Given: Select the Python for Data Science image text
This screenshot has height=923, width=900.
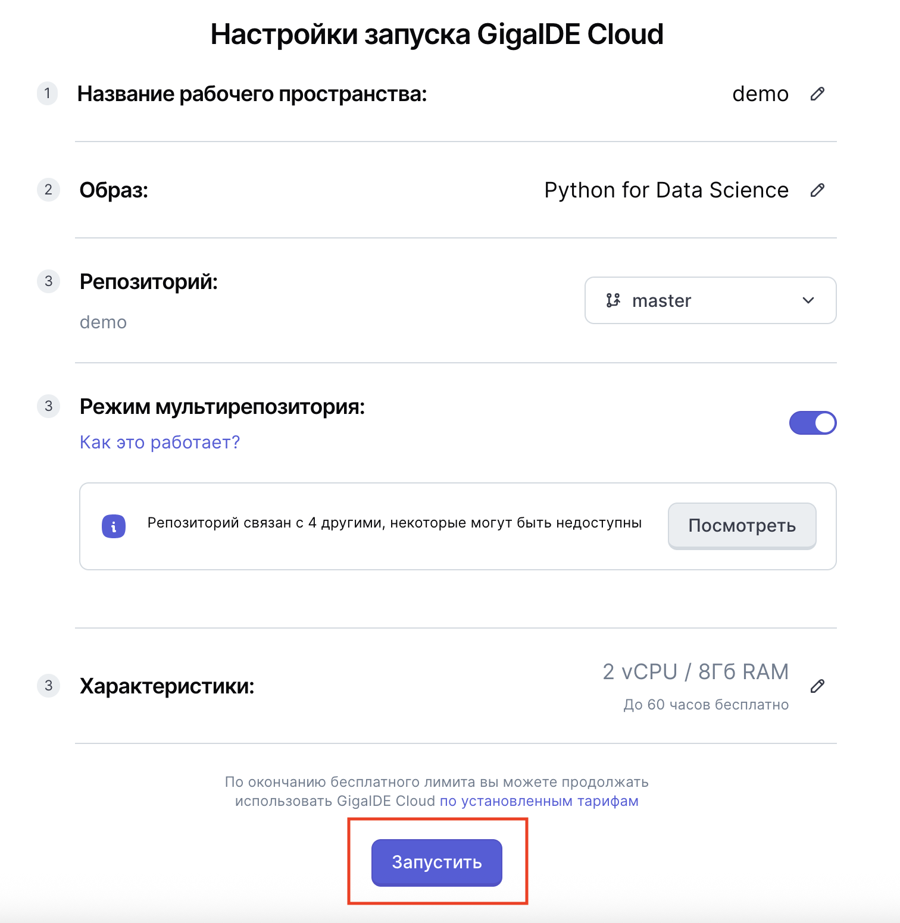Looking at the screenshot, I should click(x=666, y=190).
